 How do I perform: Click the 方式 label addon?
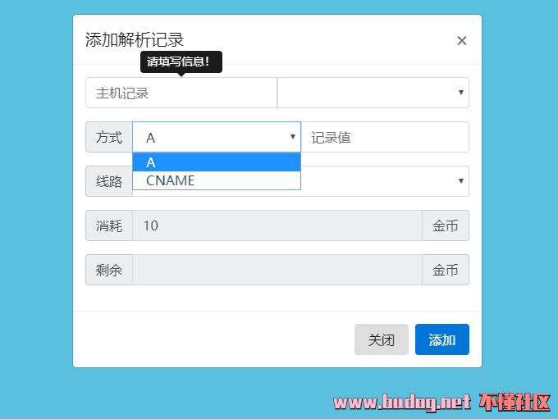click(x=109, y=137)
